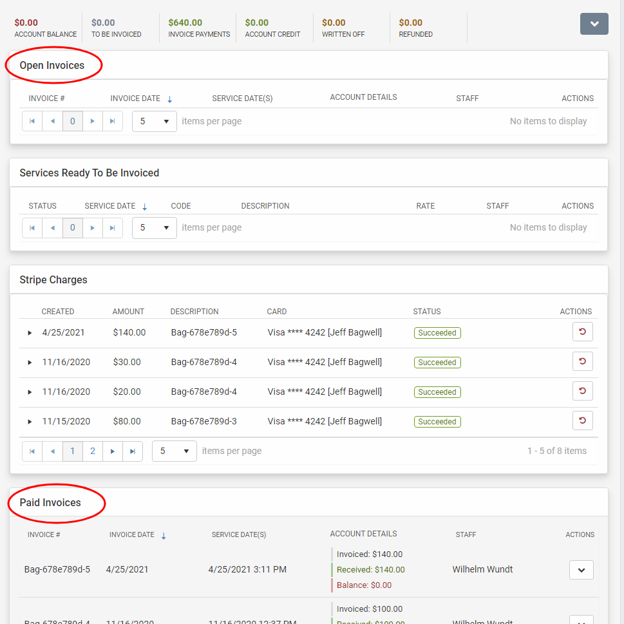The width and height of the screenshot is (624, 624).
Task: Sort Open Invoices by Service Date(s)
Action: [242, 99]
